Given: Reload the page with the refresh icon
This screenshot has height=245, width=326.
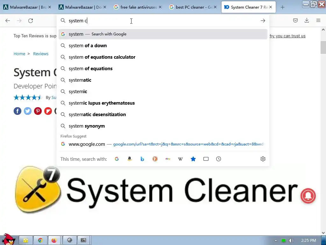Looking at the screenshot, I should (x=31, y=21).
